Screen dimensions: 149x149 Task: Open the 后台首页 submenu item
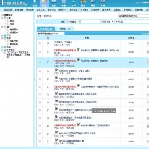(117, 10)
